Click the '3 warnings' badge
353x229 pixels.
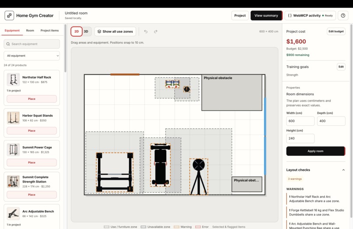295,179
